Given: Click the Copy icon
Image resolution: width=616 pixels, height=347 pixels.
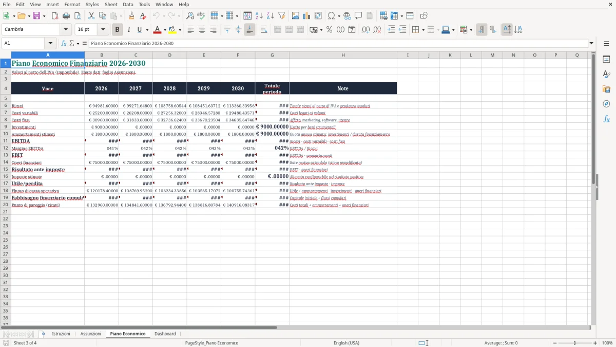Looking at the screenshot, I should pyautogui.click(x=103, y=16).
